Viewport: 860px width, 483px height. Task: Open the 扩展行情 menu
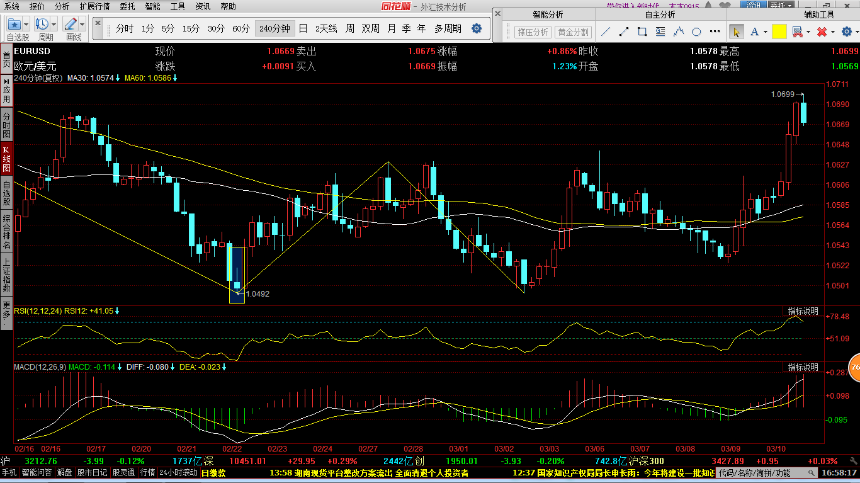click(x=94, y=6)
